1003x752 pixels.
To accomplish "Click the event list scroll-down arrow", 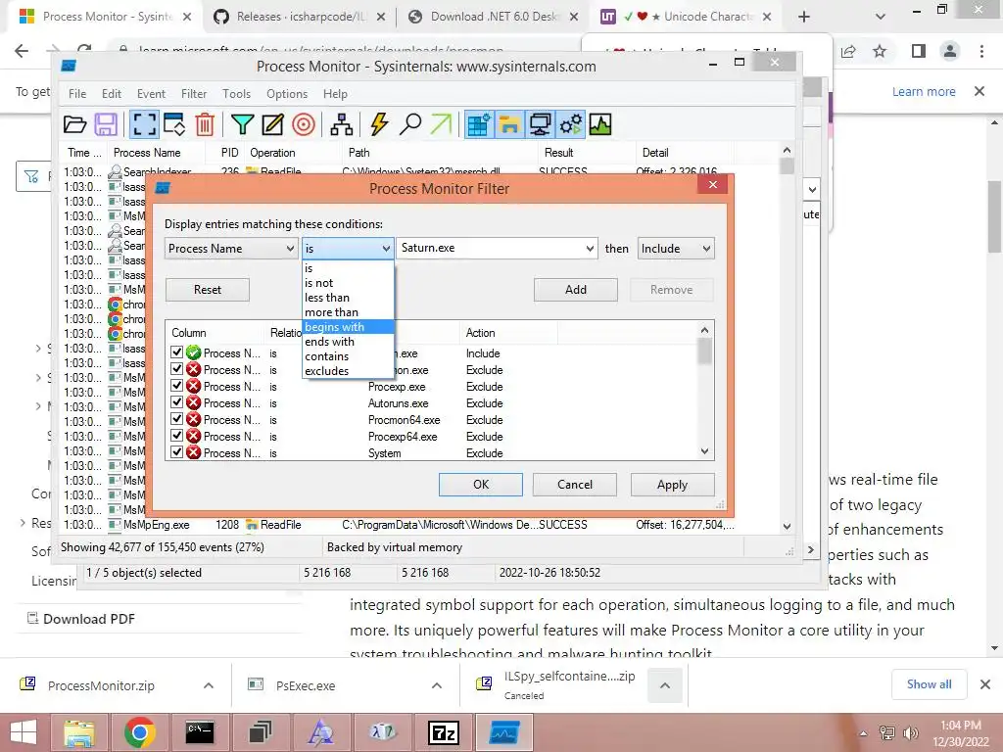I will [787, 526].
